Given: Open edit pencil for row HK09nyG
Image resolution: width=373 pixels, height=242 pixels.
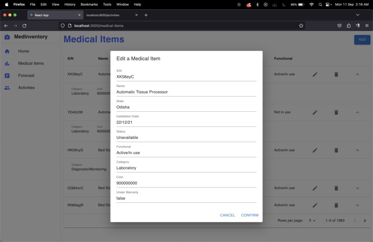Looking at the screenshot, I should 315,150.
